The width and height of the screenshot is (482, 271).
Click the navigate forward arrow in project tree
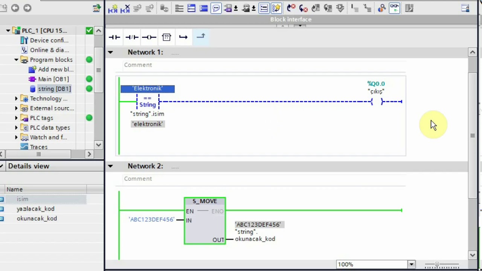tap(27, 8)
